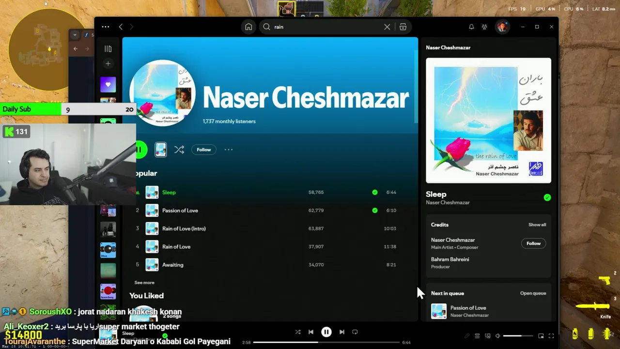
Task: Skip to the next track
Action: (x=342, y=332)
